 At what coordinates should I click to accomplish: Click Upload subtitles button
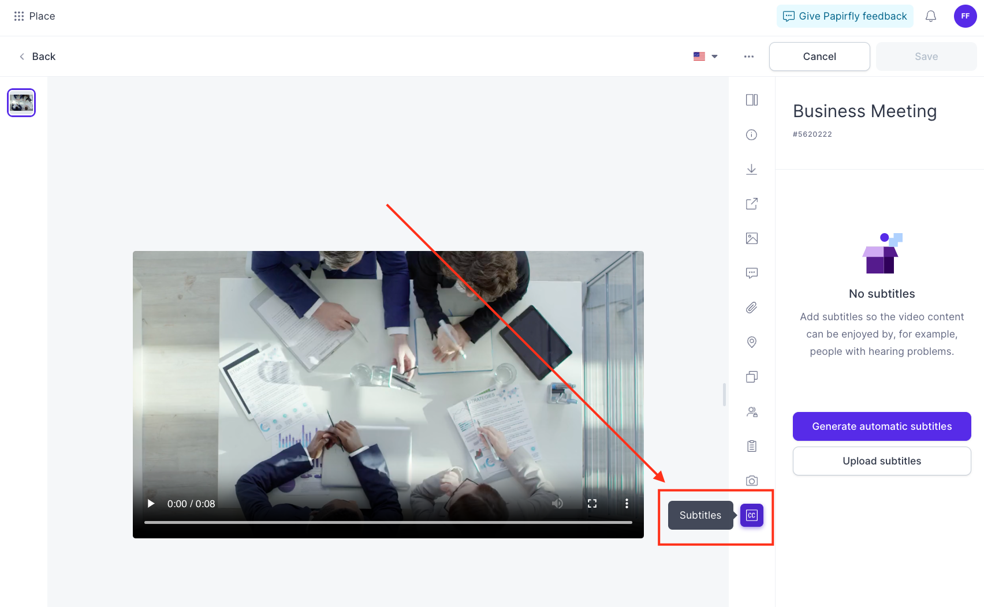pos(882,461)
